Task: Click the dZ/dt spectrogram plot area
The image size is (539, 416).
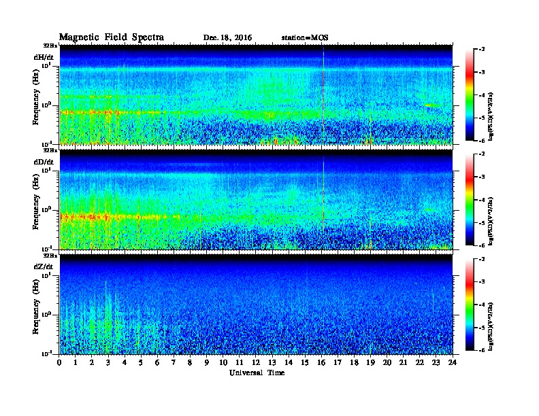Action: pyautogui.click(x=256, y=305)
